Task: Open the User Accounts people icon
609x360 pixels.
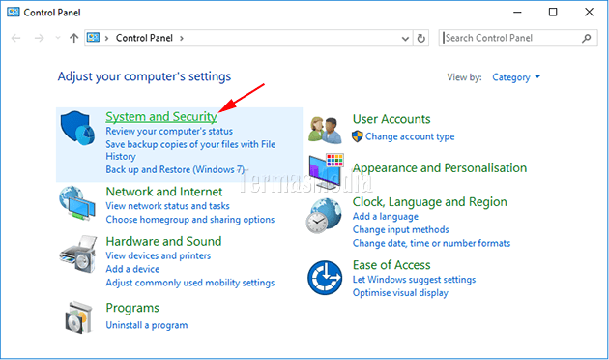Action: [x=325, y=130]
